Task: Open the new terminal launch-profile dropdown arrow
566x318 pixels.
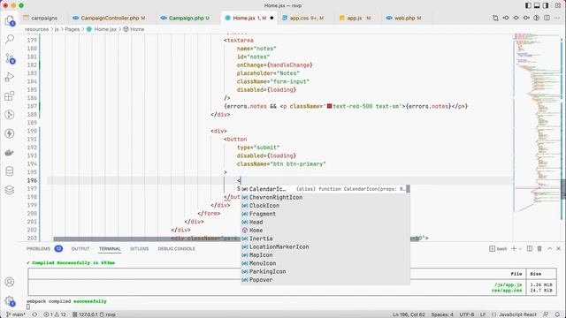Action: (520, 249)
